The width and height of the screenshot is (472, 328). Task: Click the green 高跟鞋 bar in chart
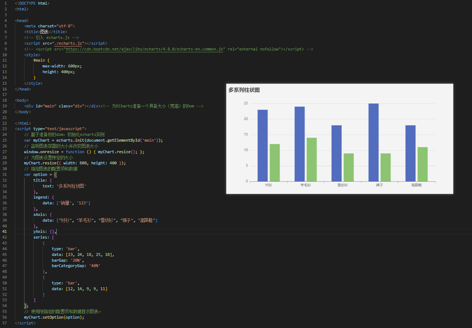click(423, 164)
